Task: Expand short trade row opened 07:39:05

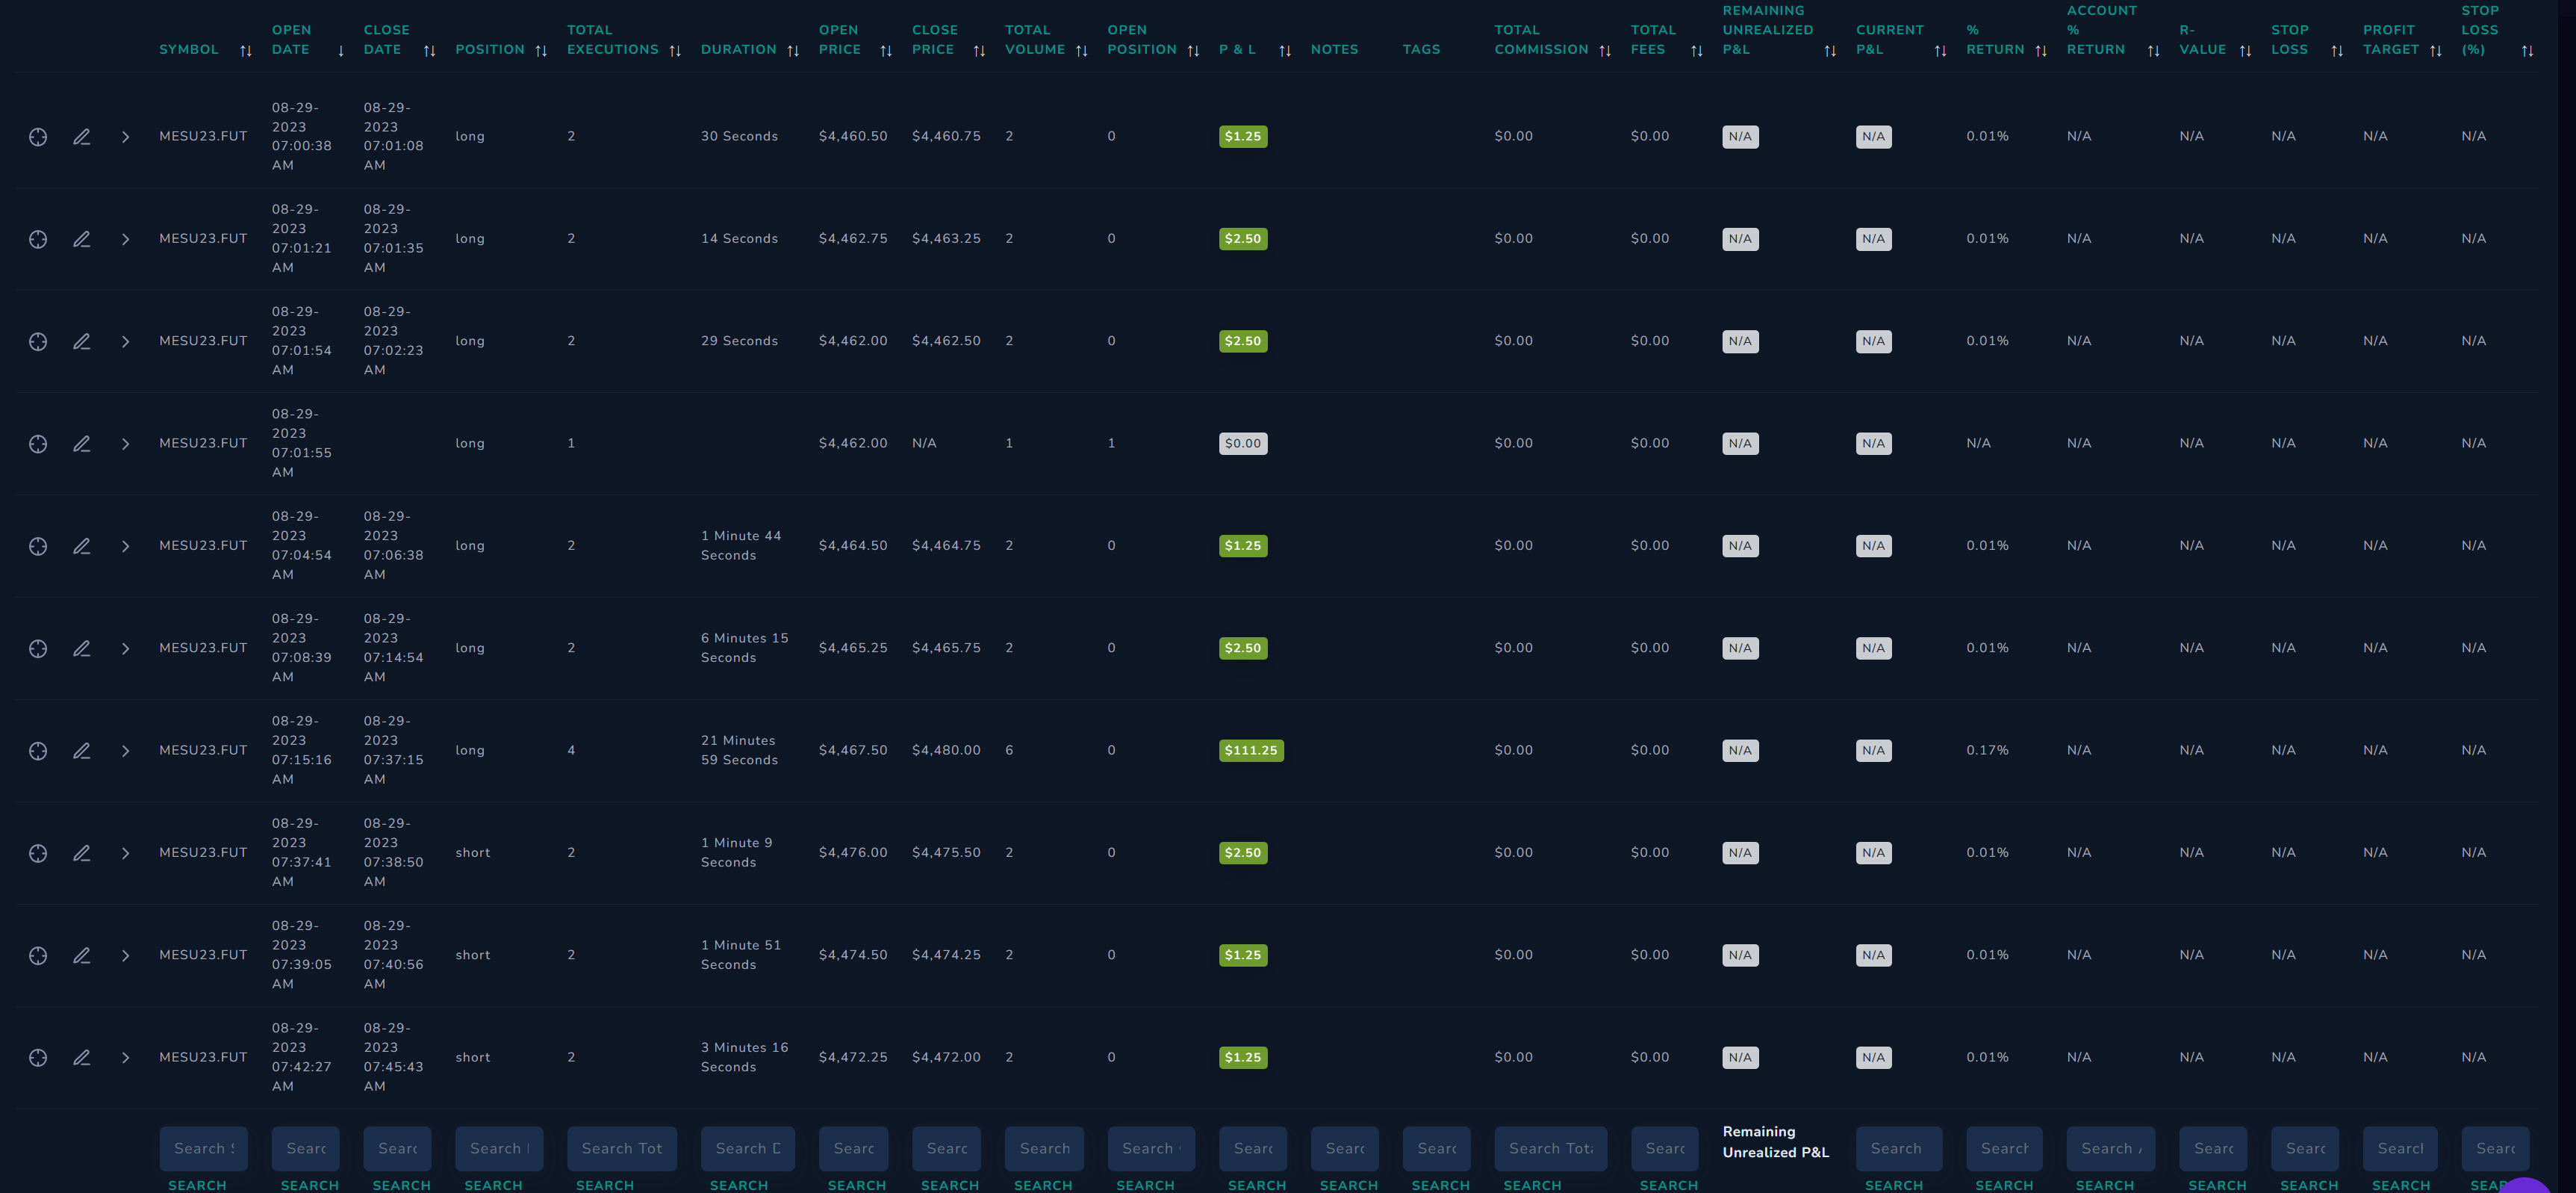Action: pos(125,955)
